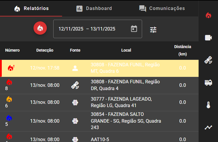Open the fire truck section in sidebar
This screenshot has height=142, width=218.
pyautogui.click(x=208, y=83)
